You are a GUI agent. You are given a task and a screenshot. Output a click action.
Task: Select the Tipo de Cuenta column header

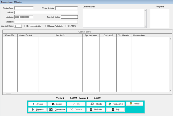[91, 35]
